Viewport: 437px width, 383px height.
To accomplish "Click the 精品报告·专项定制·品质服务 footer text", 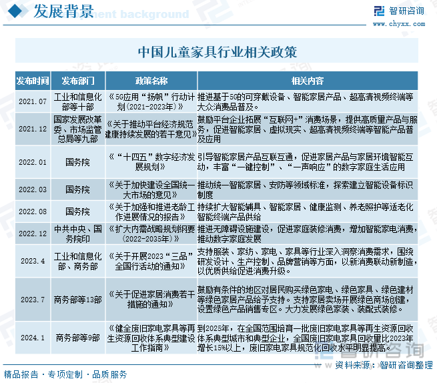I will (65, 374).
